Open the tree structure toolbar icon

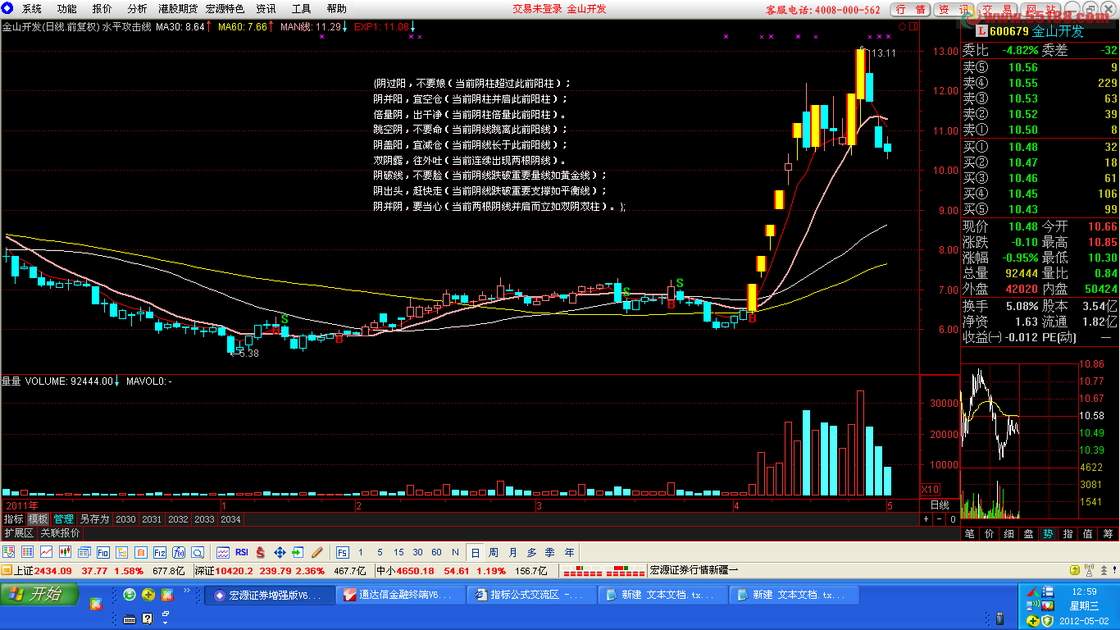[122, 552]
